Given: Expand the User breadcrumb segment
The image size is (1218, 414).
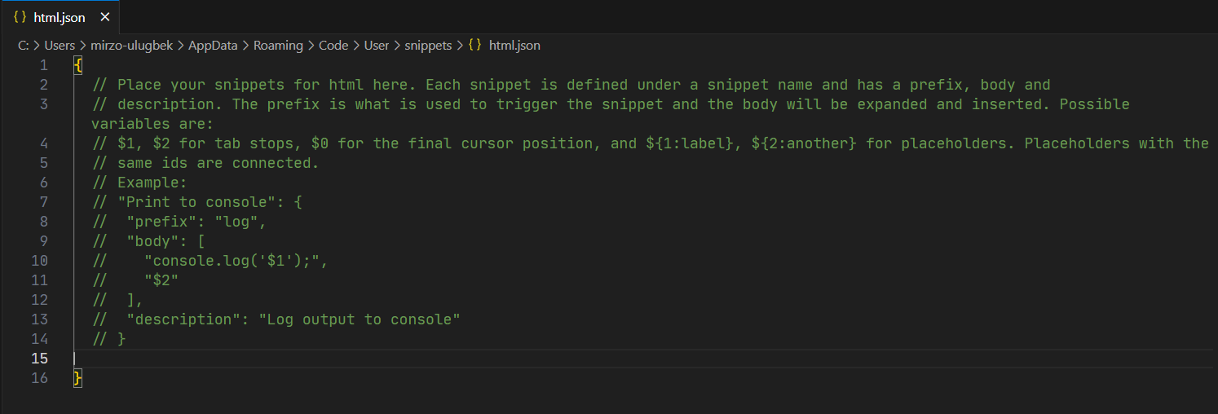Looking at the screenshot, I should pos(376,46).
